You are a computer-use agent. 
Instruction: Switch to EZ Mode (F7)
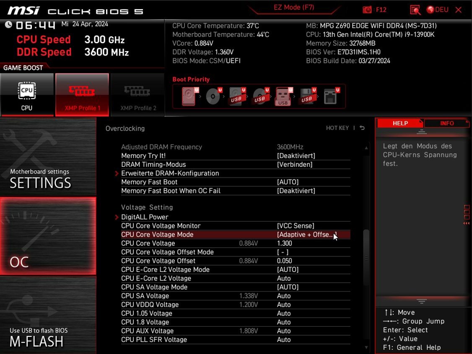tap(294, 7)
